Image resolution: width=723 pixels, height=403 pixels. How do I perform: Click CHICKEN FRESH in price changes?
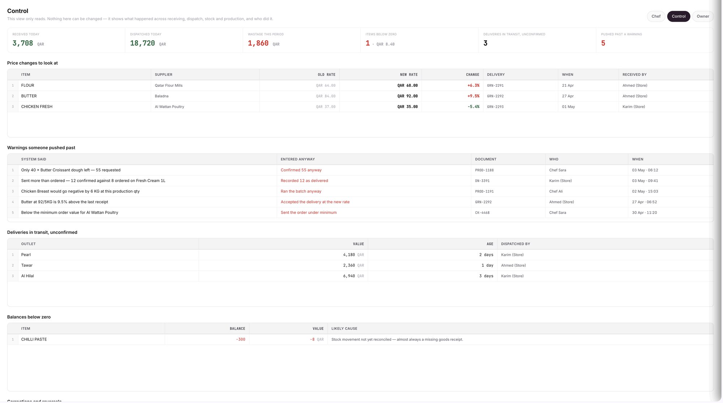[x=37, y=107]
